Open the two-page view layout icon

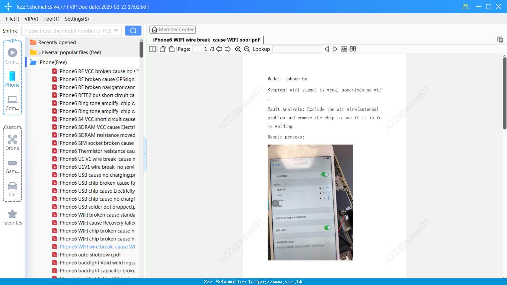pyautogui.click(x=153, y=49)
